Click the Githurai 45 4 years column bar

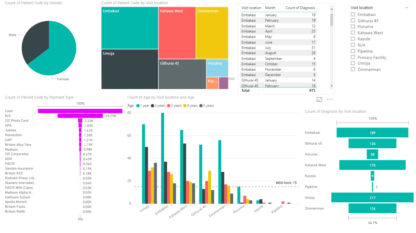tap(210, 187)
